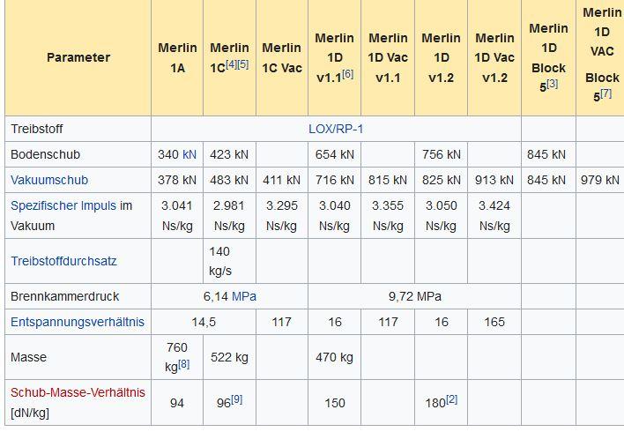Click the Merlin 1A column header
The width and height of the screenshot is (624, 432).
pos(177,57)
